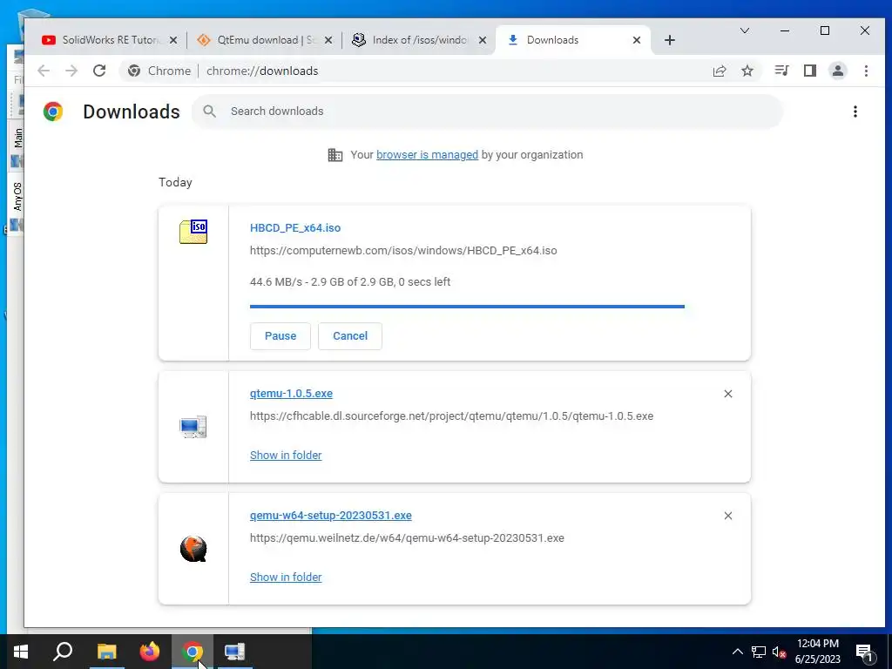The width and height of the screenshot is (892, 669).
Task: Remove qemu-w64-setup-20230531.exe from the list
Action: [728, 516]
